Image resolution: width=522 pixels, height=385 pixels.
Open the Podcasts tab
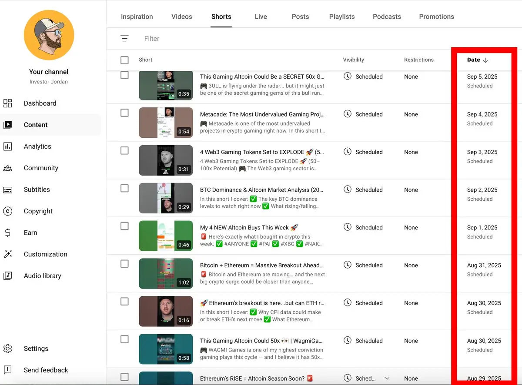(387, 17)
